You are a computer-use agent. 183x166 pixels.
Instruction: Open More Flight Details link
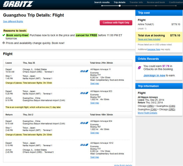[x=147, y=113]
